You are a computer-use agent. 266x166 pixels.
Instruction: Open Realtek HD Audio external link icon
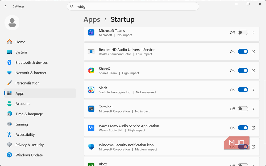pos(253,51)
